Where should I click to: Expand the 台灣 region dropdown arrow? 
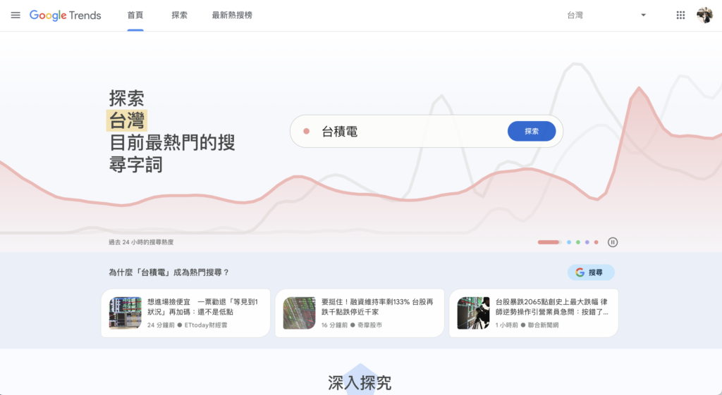point(643,15)
